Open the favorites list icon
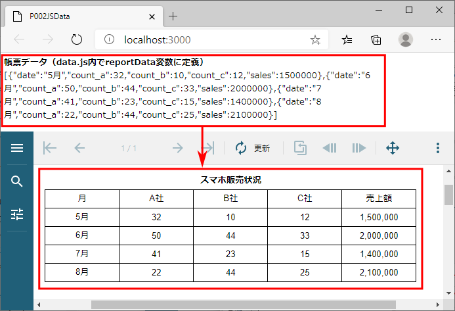455x311 pixels. [347, 39]
